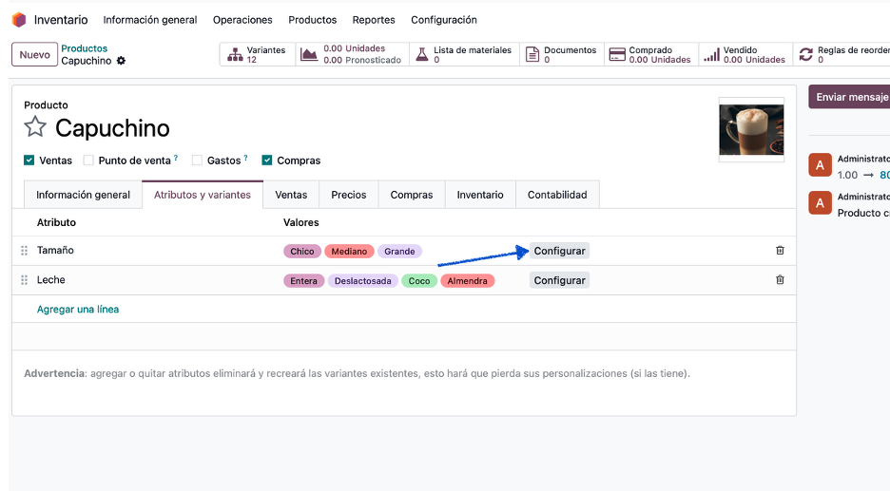Click the Capuchino product image thumbnail
Viewport: 890px width, 491px height.
[x=751, y=130]
